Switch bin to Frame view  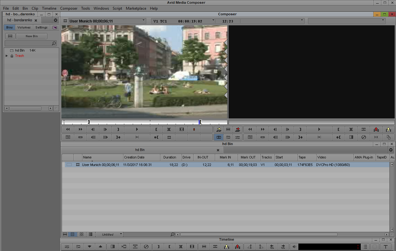(x=81, y=234)
